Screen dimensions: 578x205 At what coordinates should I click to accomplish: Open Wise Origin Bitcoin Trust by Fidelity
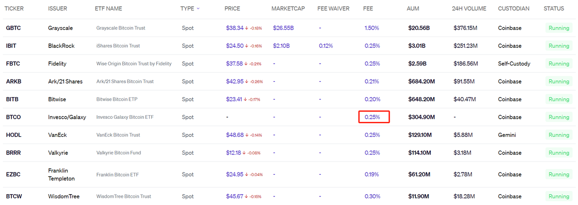[134, 64]
